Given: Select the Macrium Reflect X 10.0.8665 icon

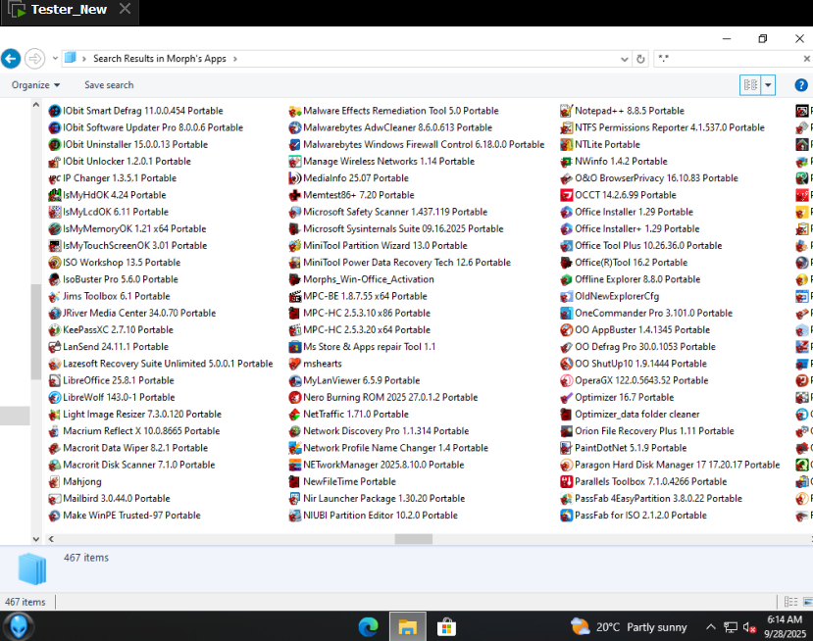Looking at the screenshot, I should [55, 431].
